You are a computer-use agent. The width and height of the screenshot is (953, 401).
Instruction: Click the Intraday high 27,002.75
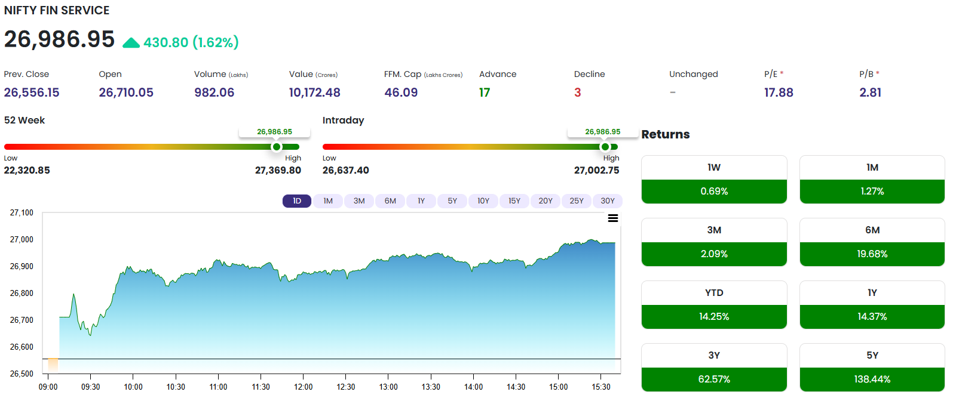coord(596,171)
